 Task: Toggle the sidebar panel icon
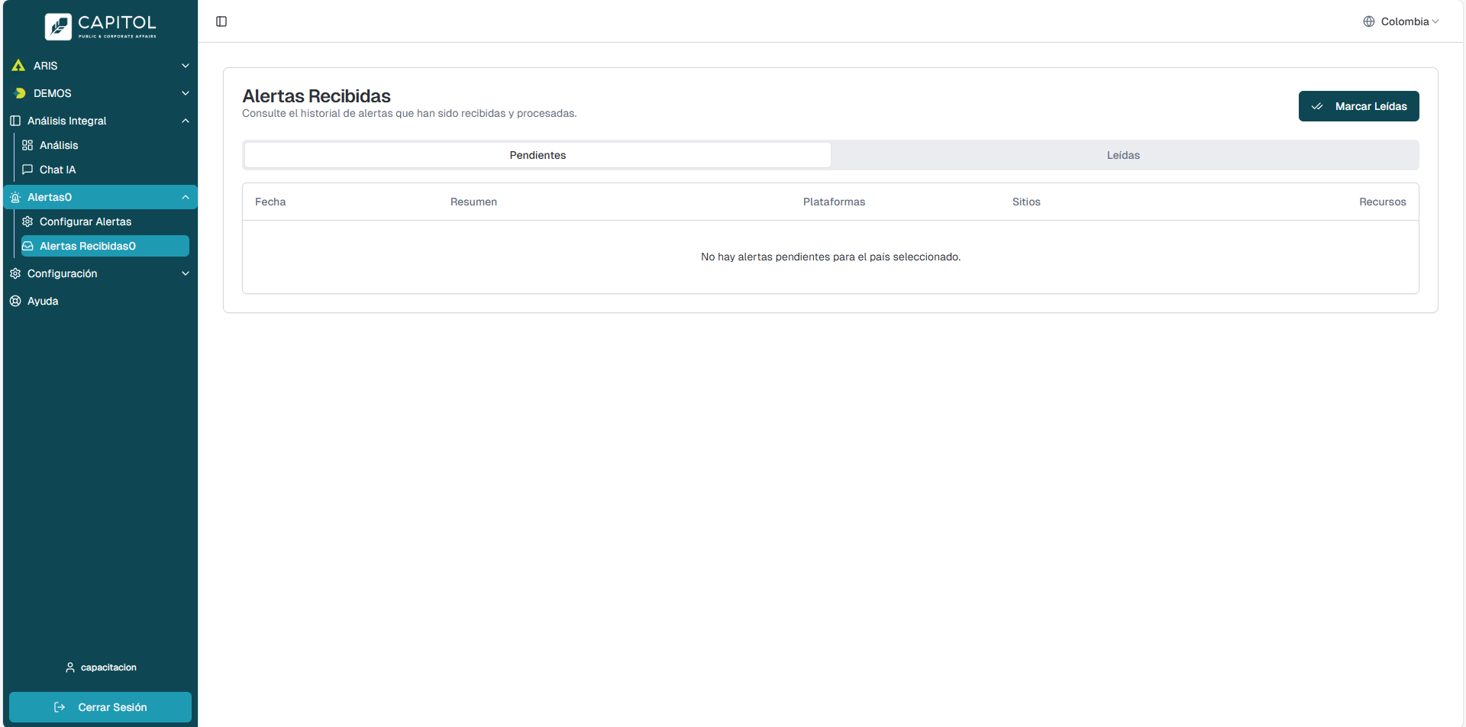point(221,21)
